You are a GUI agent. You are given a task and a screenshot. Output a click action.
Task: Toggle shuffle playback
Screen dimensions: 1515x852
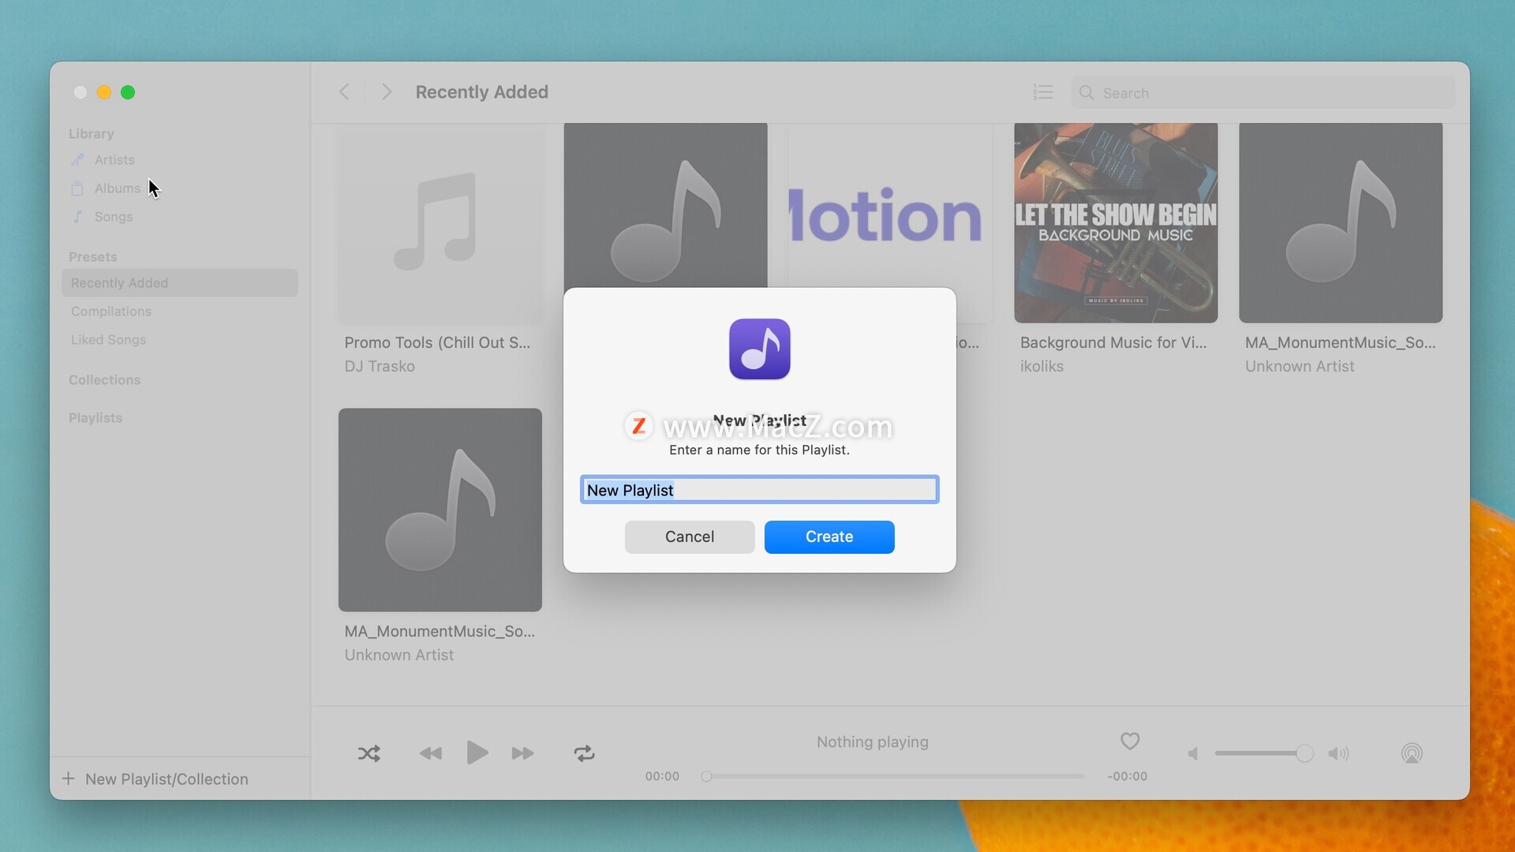(368, 753)
